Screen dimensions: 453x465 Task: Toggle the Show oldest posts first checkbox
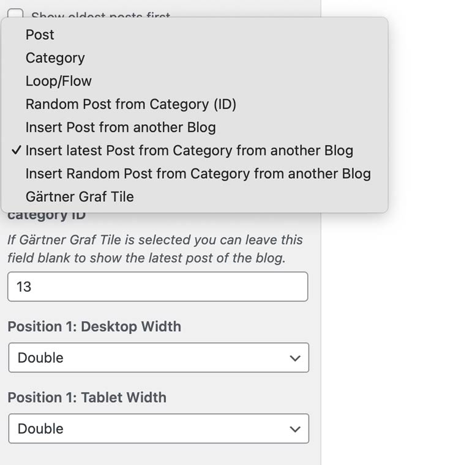click(x=15, y=13)
